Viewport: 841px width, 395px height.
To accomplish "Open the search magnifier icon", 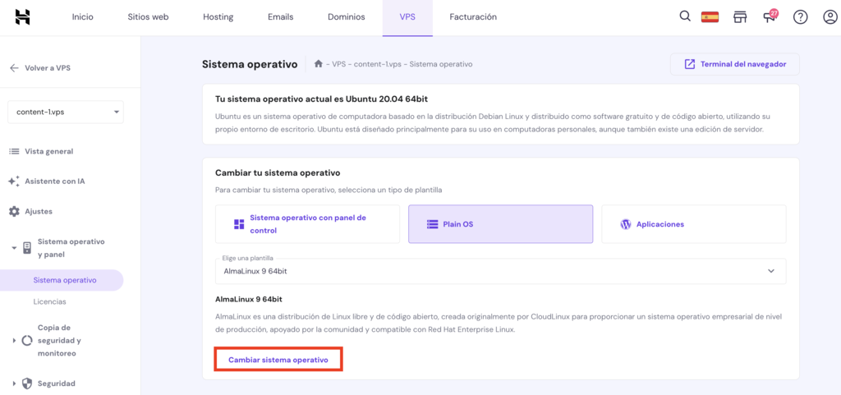I will [x=685, y=16].
